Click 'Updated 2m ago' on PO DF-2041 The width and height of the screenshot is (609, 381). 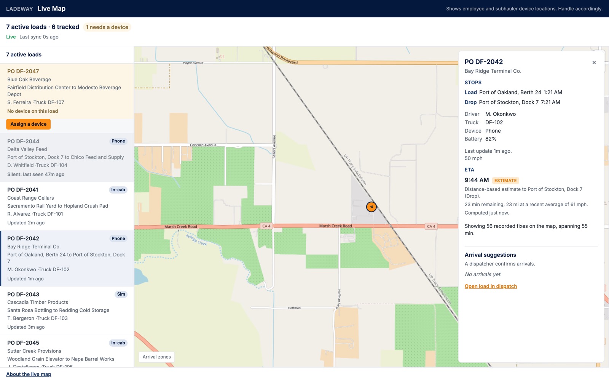click(x=26, y=223)
